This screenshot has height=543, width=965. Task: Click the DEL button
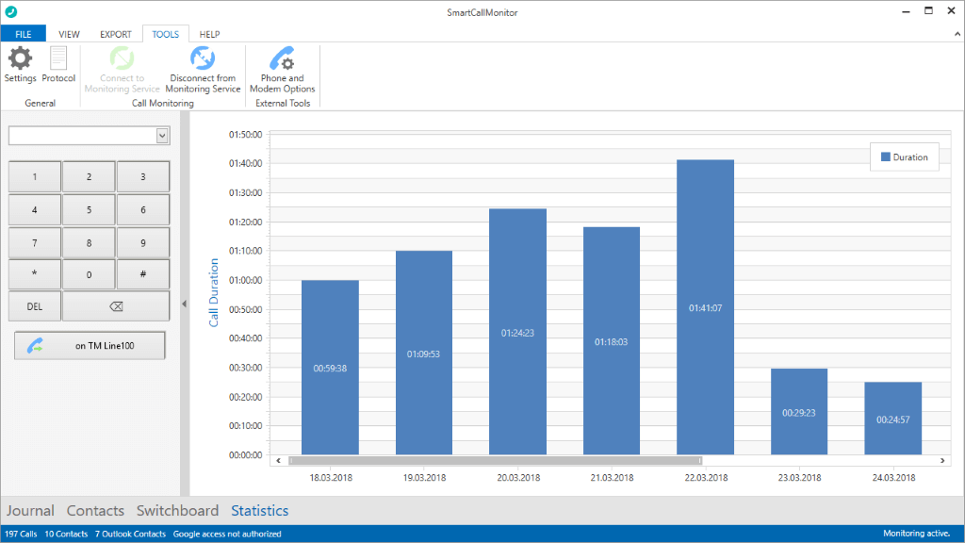coord(35,306)
